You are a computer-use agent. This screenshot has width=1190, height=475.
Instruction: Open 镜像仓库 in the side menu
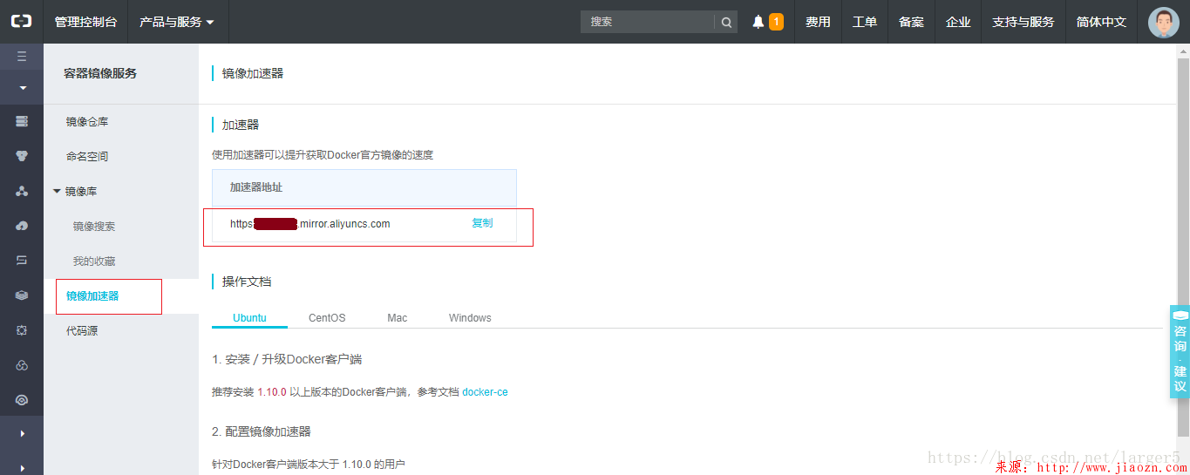tap(87, 122)
